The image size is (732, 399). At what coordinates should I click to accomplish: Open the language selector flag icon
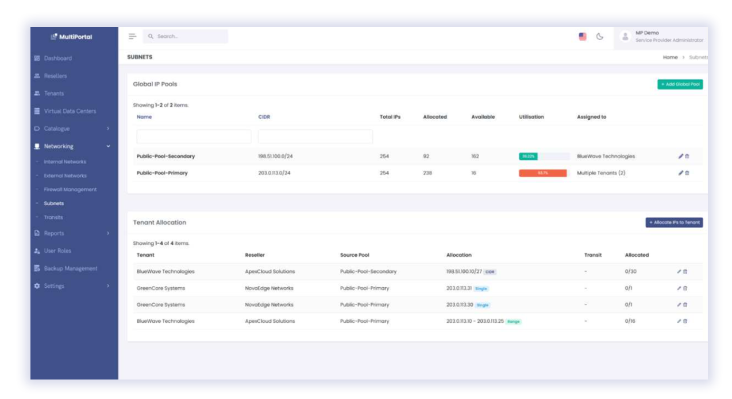click(x=583, y=37)
